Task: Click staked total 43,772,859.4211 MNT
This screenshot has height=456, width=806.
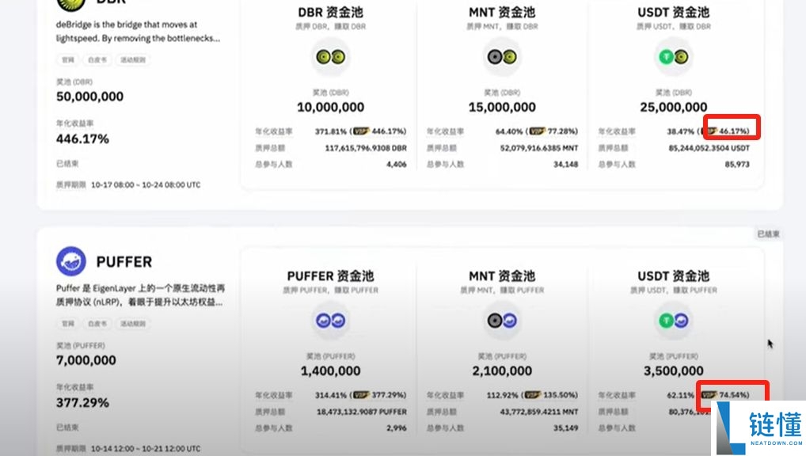Action: coord(538,412)
